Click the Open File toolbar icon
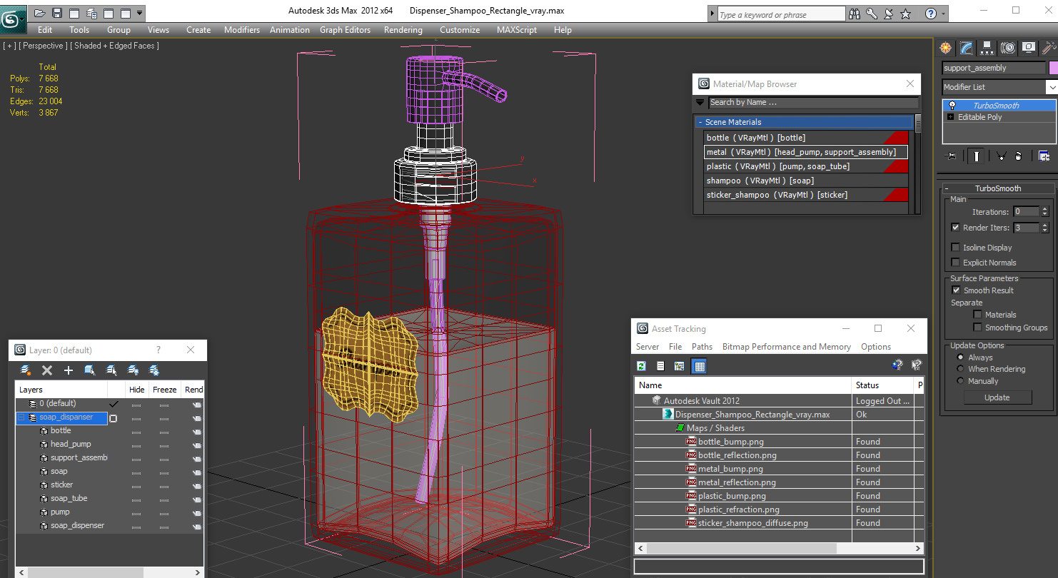Image resolution: width=1058 pixels, height=578 pixels. point(40,13)
